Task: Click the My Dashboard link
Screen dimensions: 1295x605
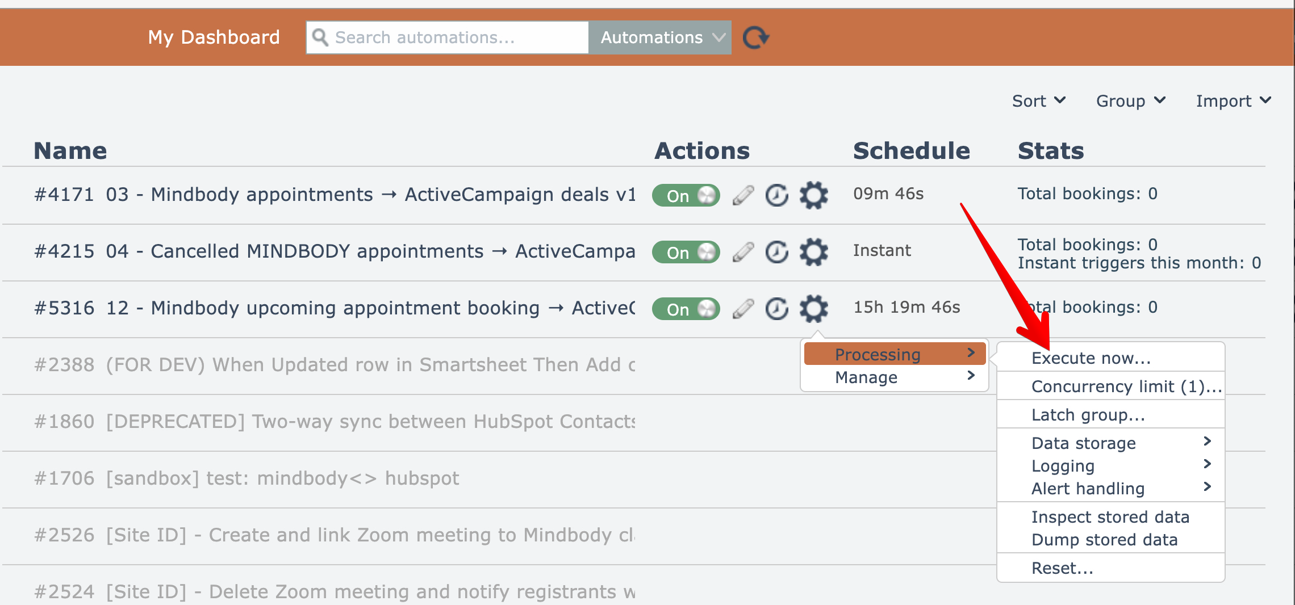Action: (214, 37)
